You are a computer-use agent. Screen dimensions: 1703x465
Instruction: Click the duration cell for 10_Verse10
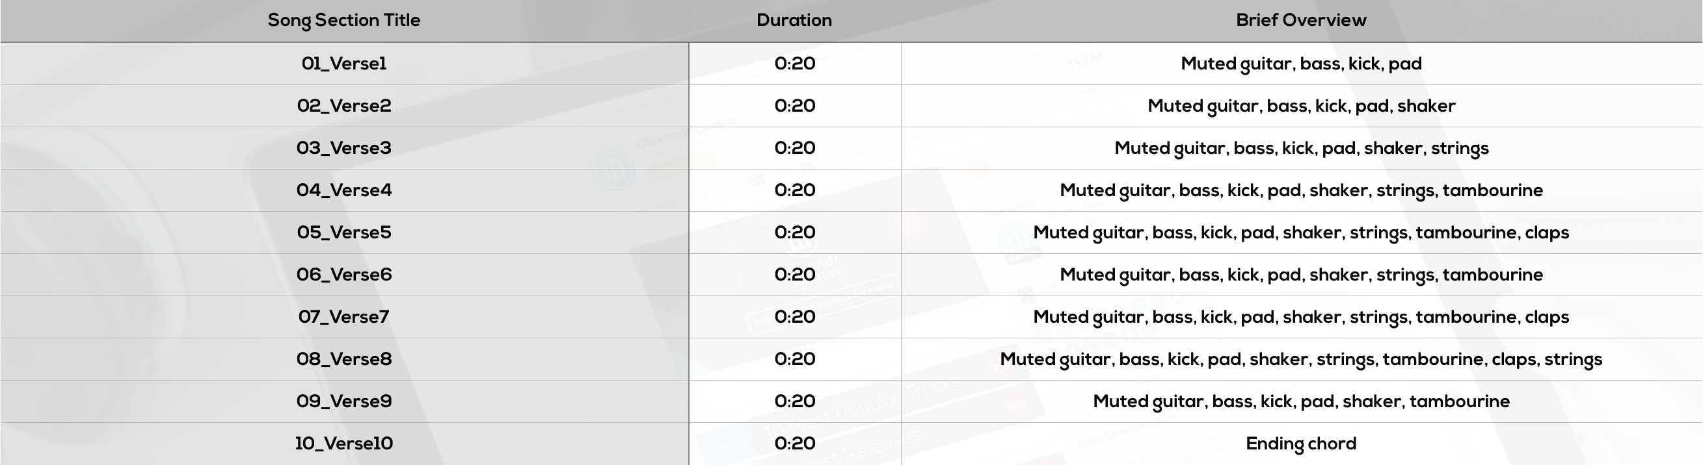coord(795,444)
